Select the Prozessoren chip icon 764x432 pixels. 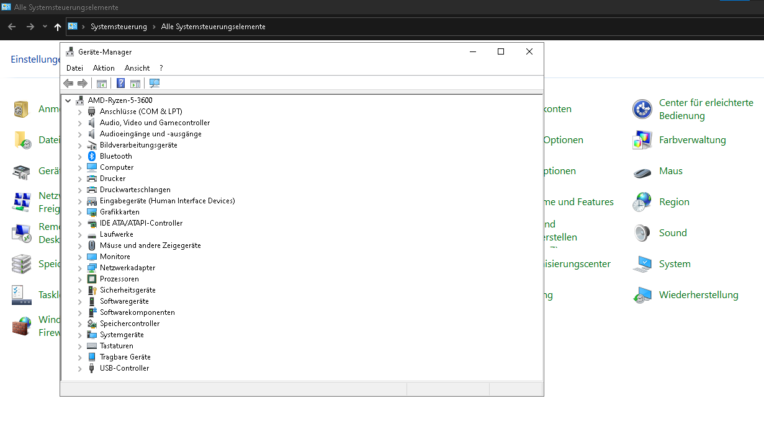tap(92, 279)
